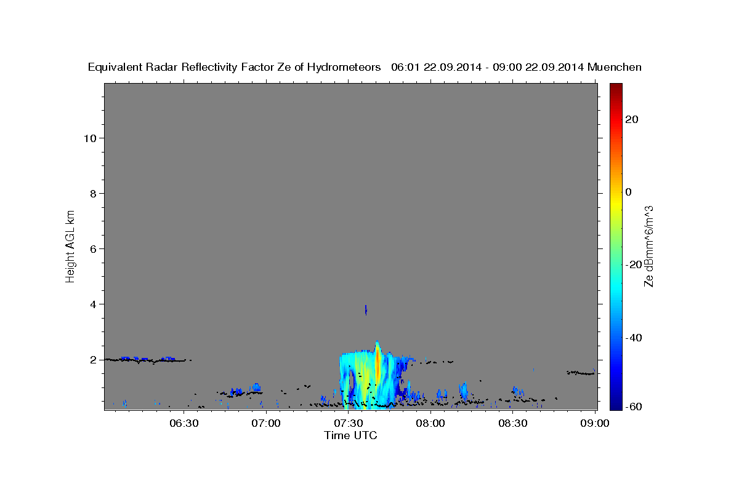
Task: Click the '07:30' time tick label
Action: coord(349,423)
